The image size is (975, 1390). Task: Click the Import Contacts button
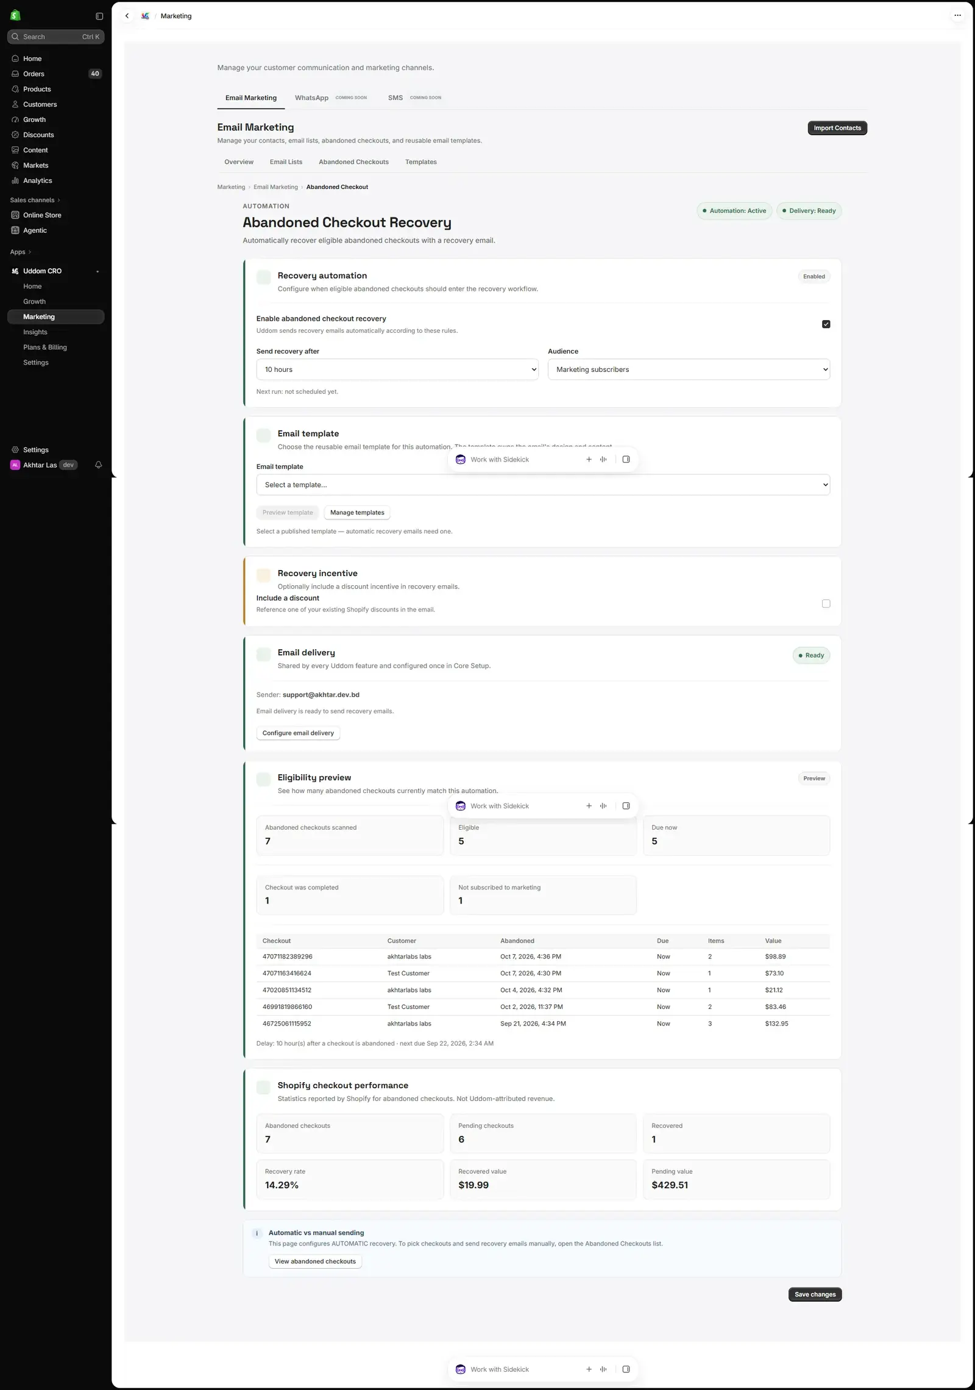click(837, 128)
